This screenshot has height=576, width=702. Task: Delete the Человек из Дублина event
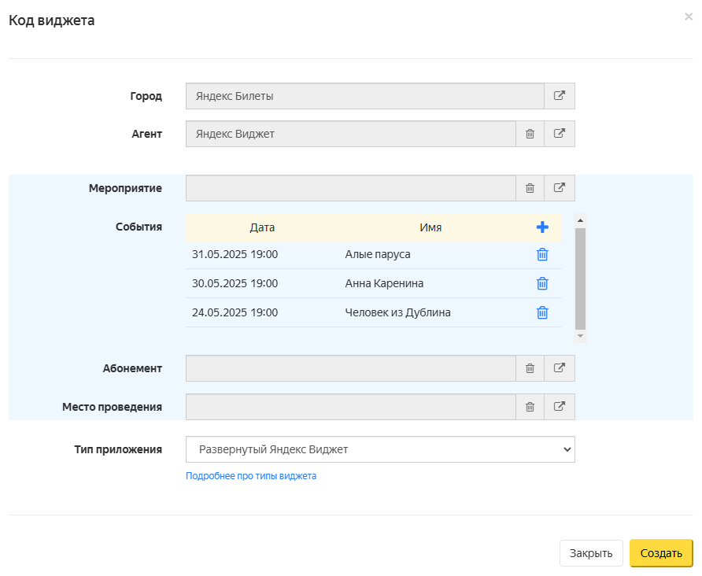(542, 312)
